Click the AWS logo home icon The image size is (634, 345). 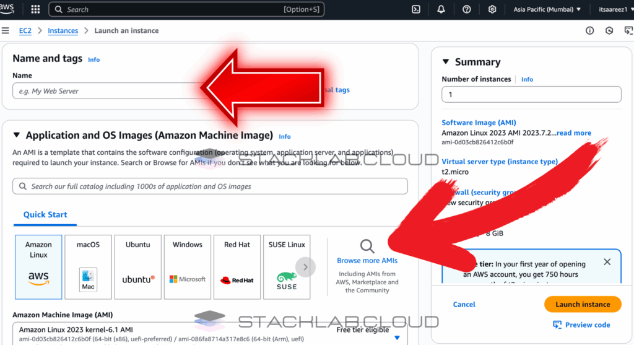(6, 9)
